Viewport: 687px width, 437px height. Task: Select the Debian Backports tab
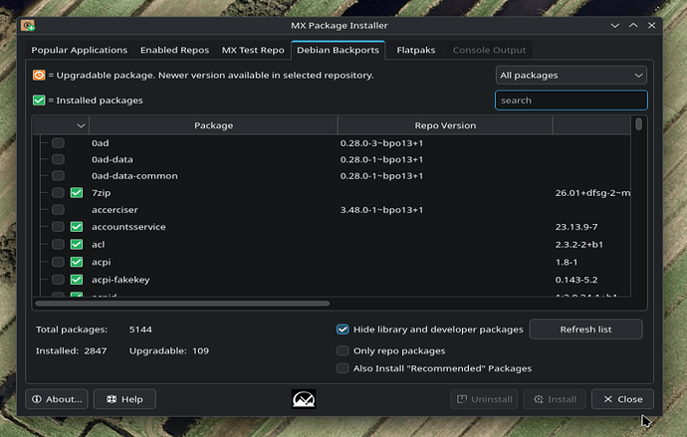click(x=338, y=50)
